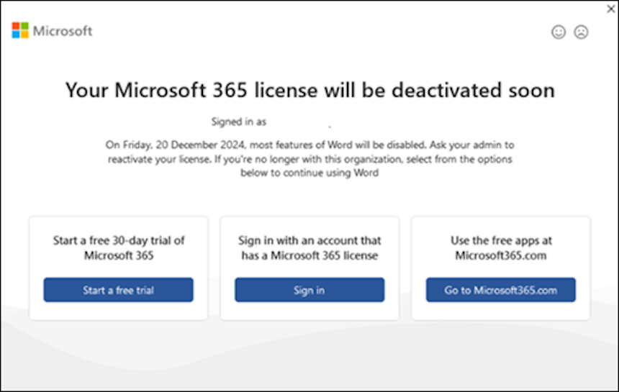
Task: Click 'Start a free 30-day trial of' card text
Action: coord(119,240)
